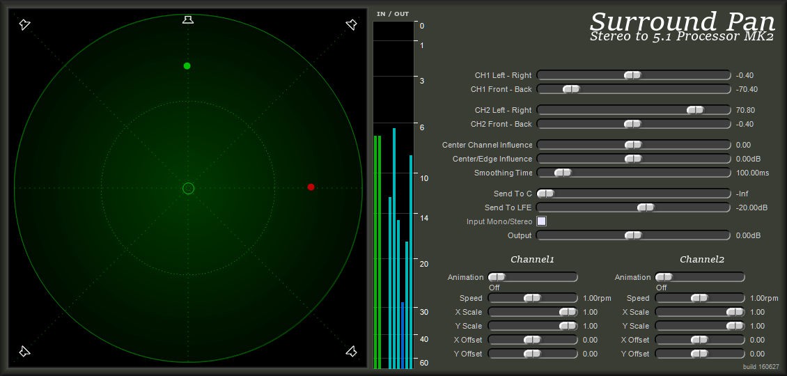Click the rear-right speaker icon
Viewport: 787px width, 376px height.
point(352,351)
